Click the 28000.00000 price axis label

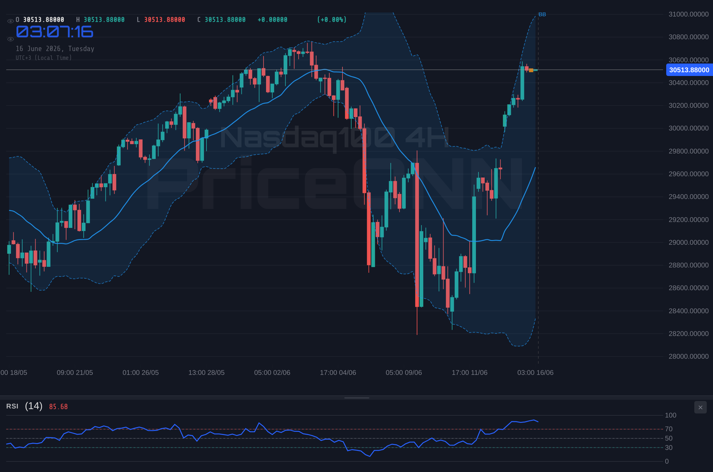coord(689,356)
